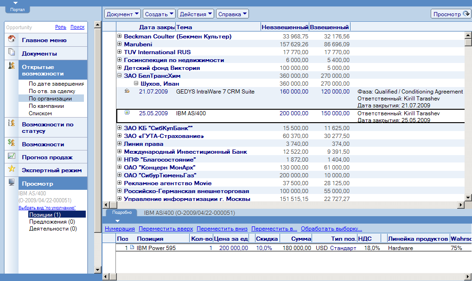The height and width of the screenshot is (281, 472).
Task: Select the По отв. за сделку view
Action: (x=52, y=91)
